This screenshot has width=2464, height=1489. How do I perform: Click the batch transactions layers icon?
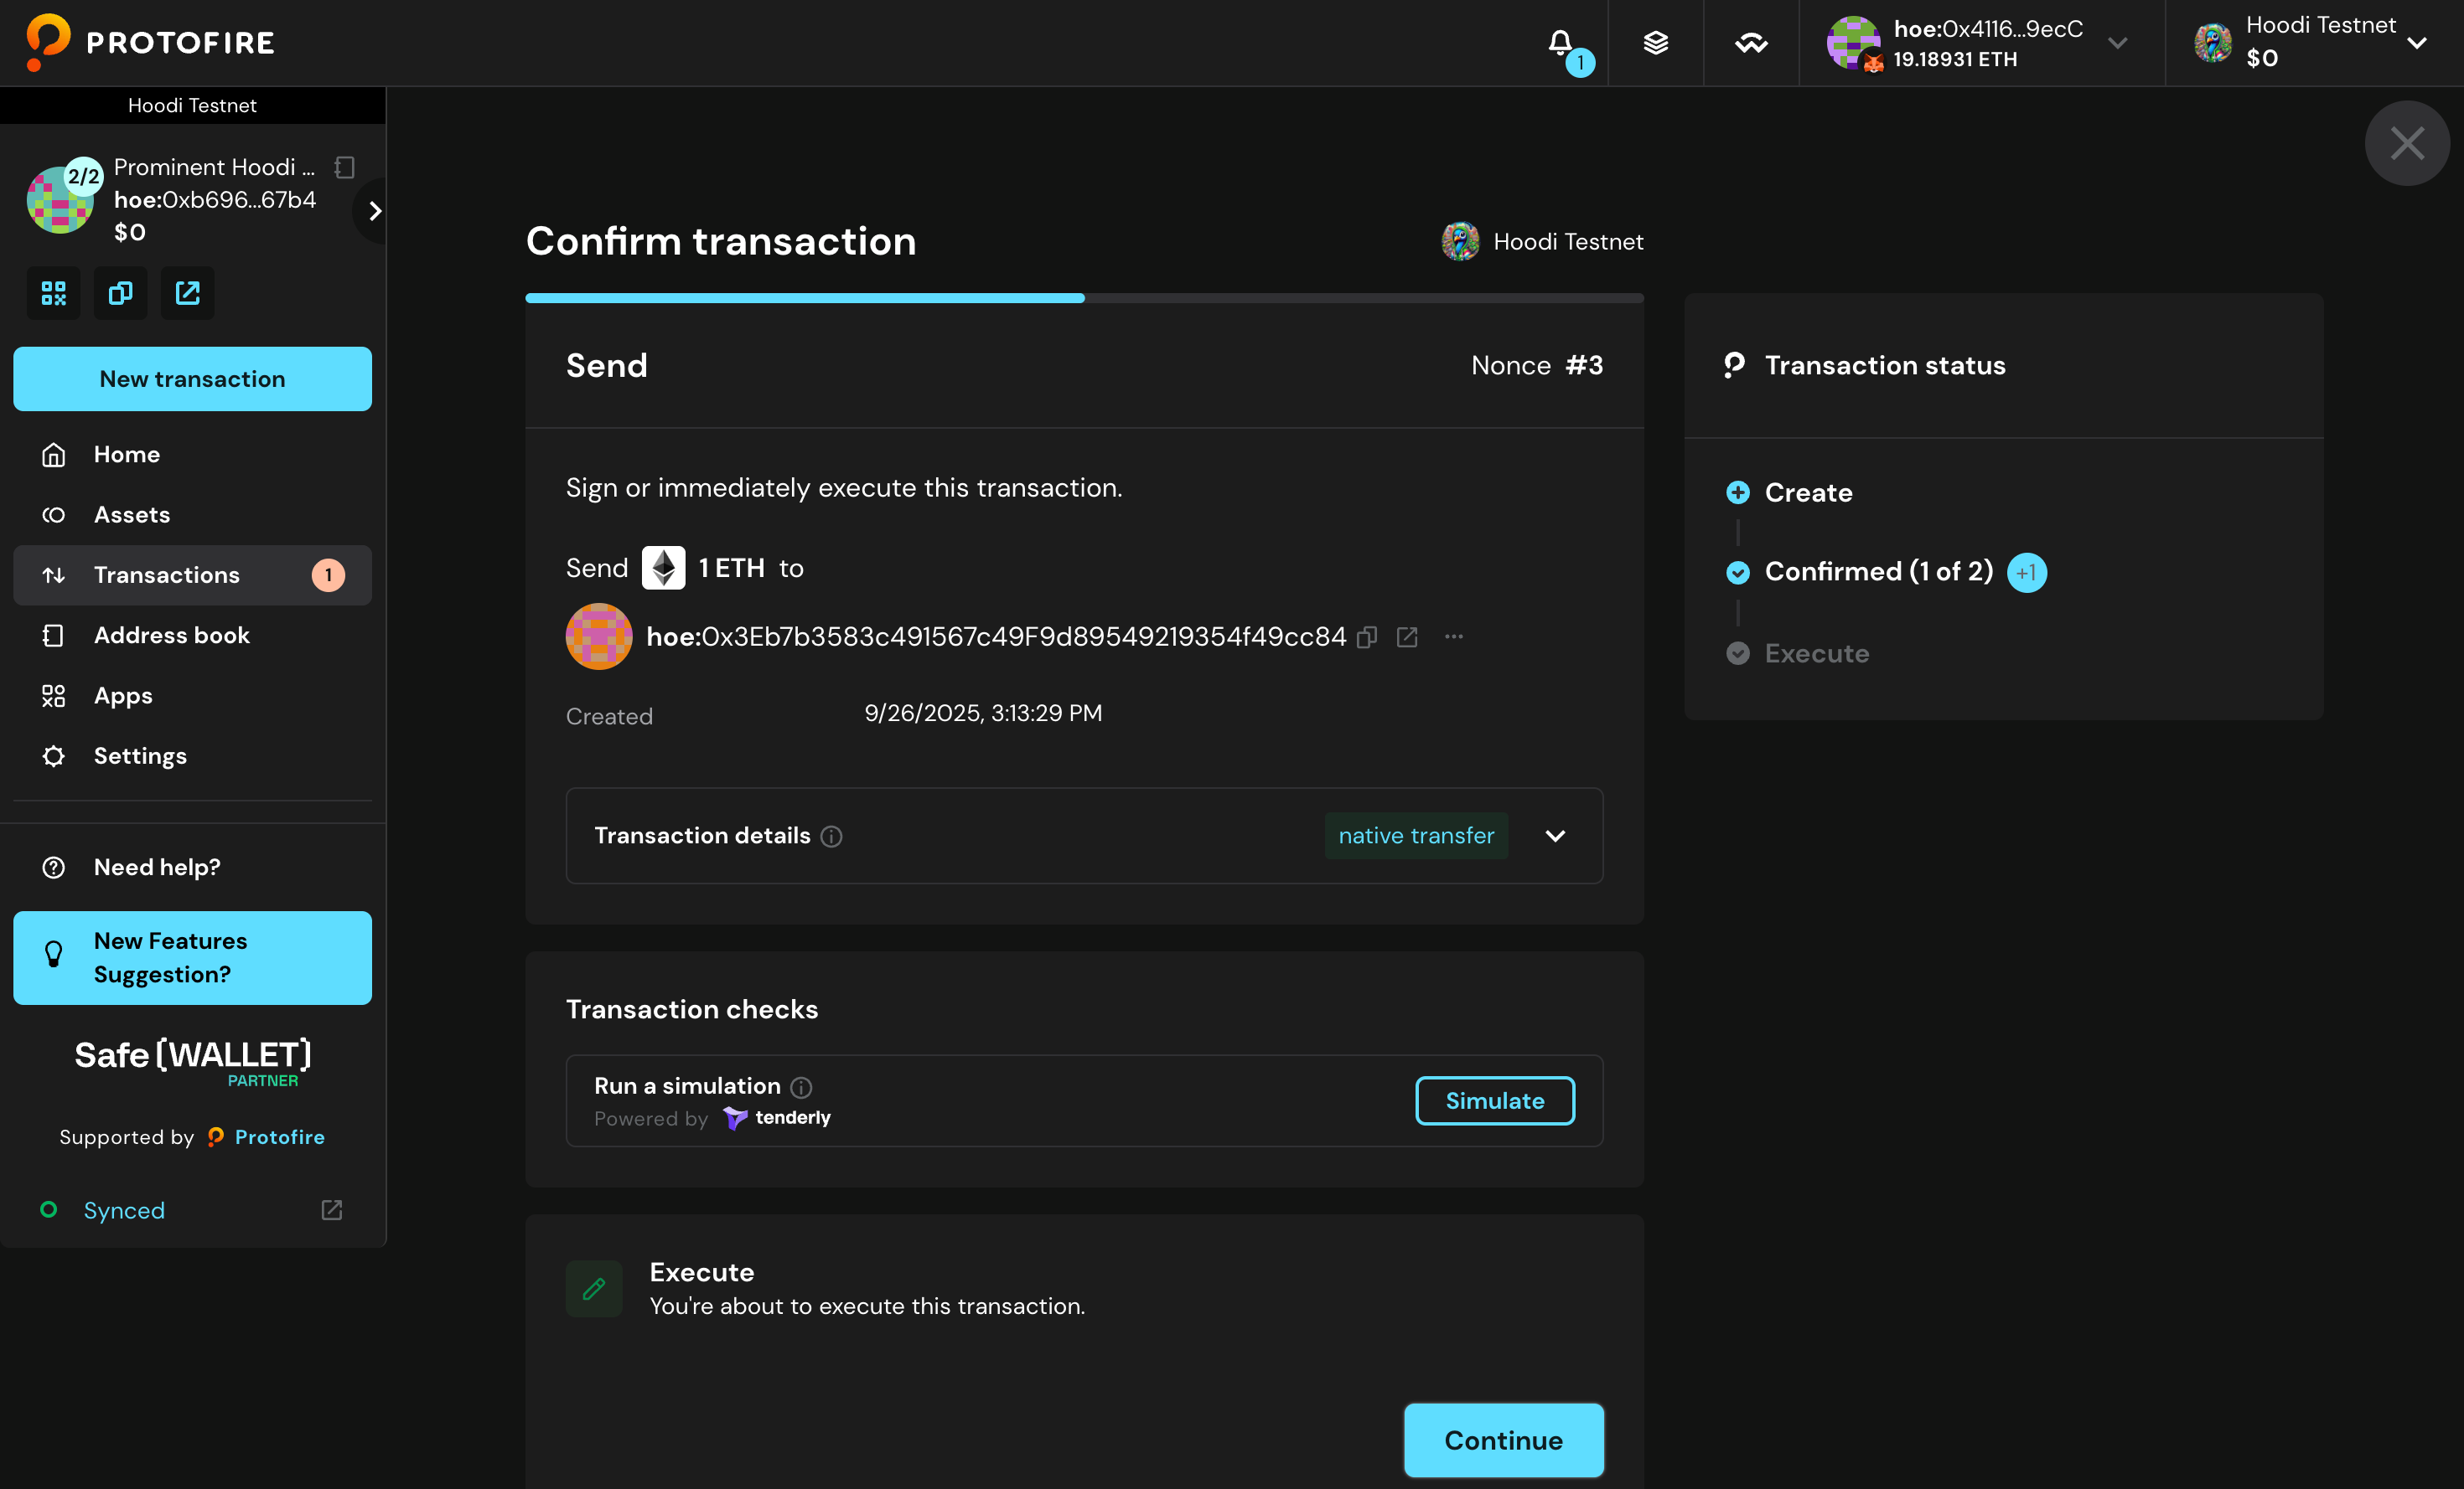(x=1655, y=42)
